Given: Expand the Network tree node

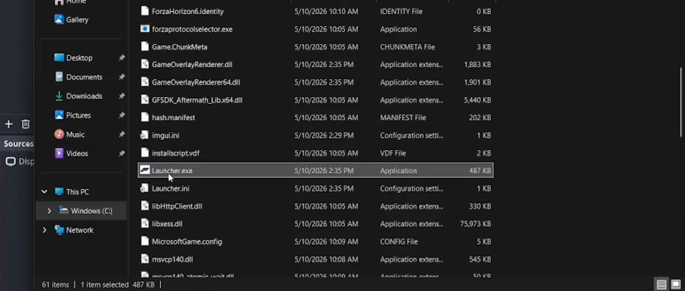Looking at the screenshot, I should pos(45,230).
